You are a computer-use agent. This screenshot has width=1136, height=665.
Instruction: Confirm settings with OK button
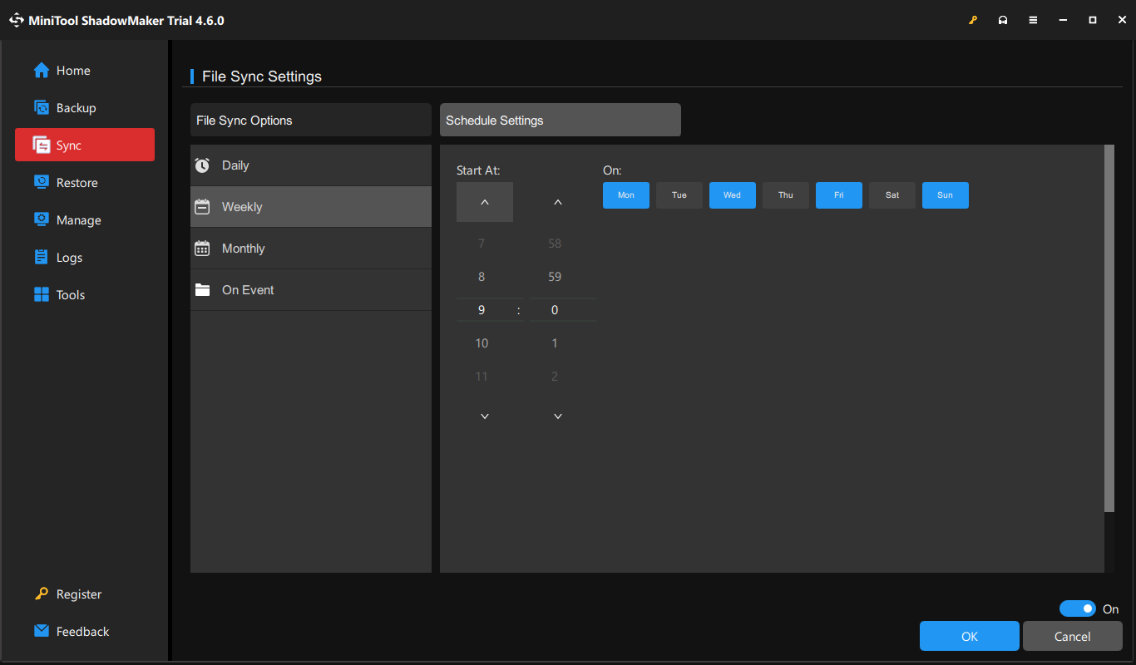point(970,636)
